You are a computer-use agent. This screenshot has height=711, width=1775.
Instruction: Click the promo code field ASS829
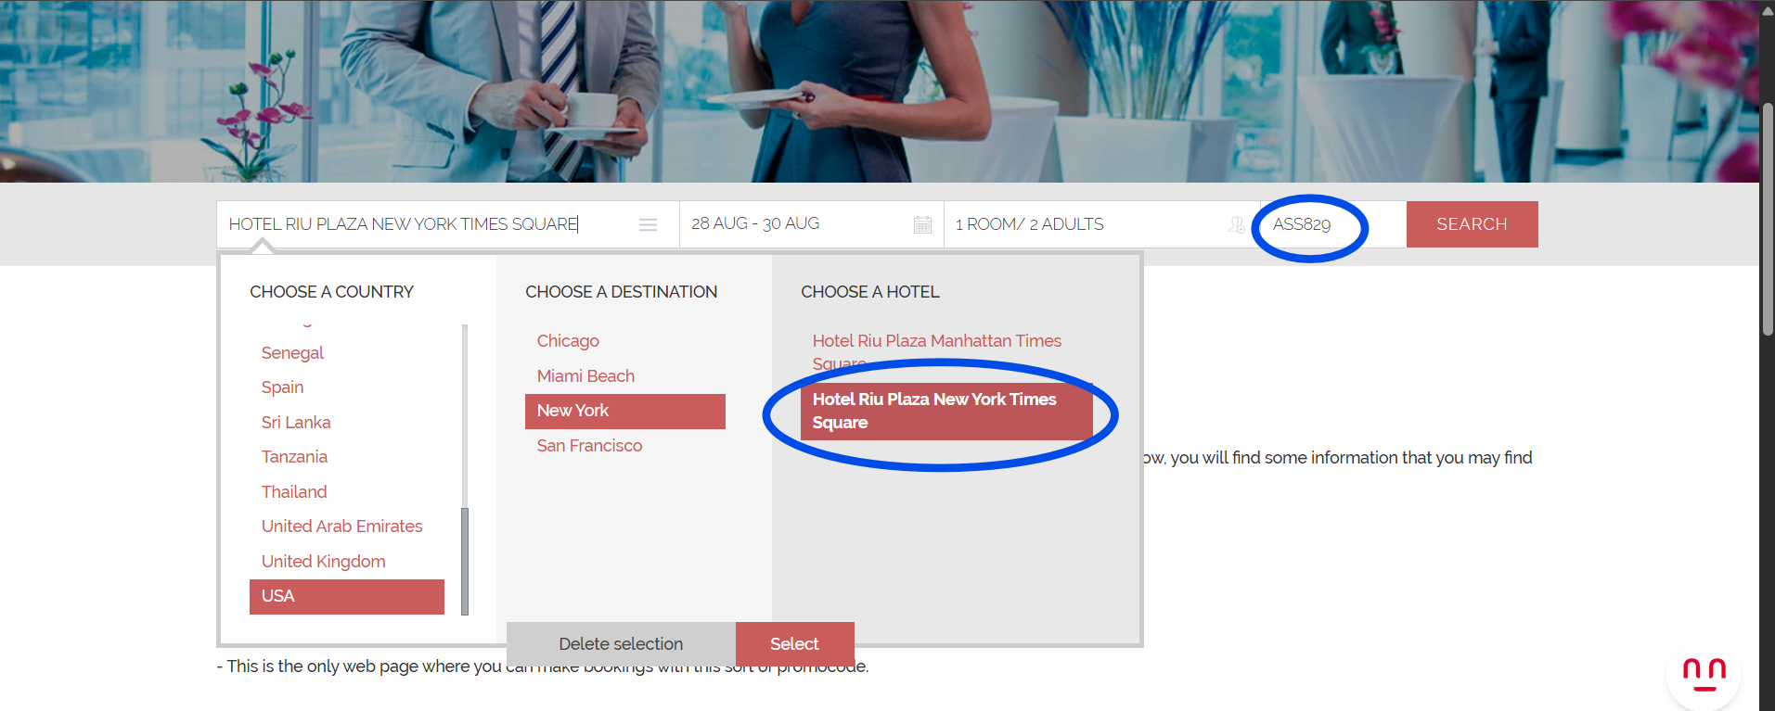tap(1332, 224)
